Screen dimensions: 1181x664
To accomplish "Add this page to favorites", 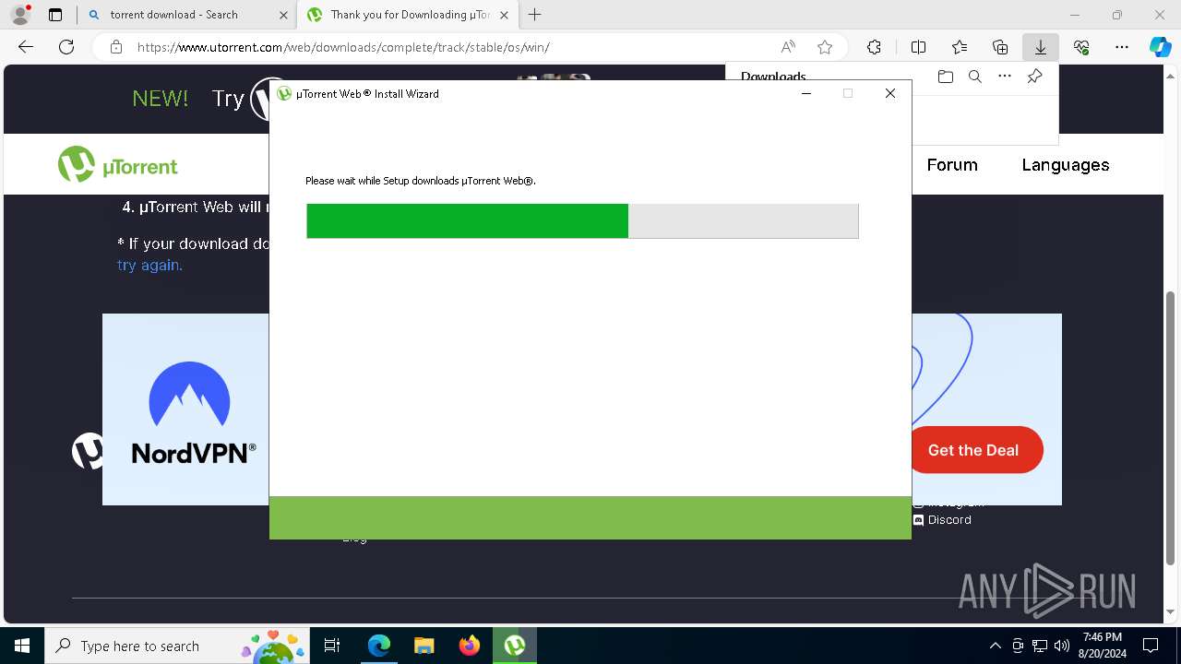I will pos(825,47).
